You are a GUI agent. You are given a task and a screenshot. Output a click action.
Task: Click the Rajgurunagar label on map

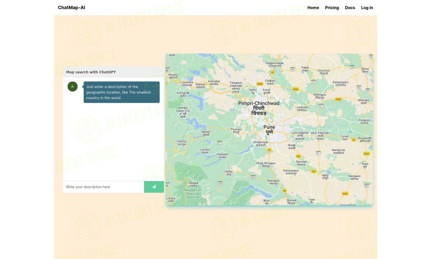click(275, 64)
